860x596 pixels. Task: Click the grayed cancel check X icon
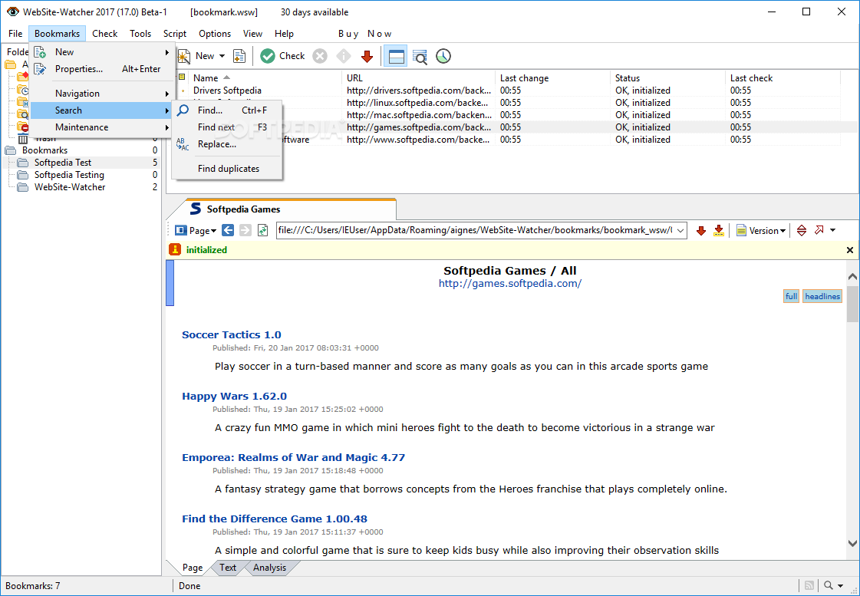(320, 56)
